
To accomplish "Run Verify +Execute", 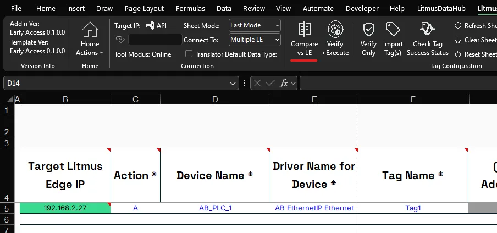I will (335, 40).
